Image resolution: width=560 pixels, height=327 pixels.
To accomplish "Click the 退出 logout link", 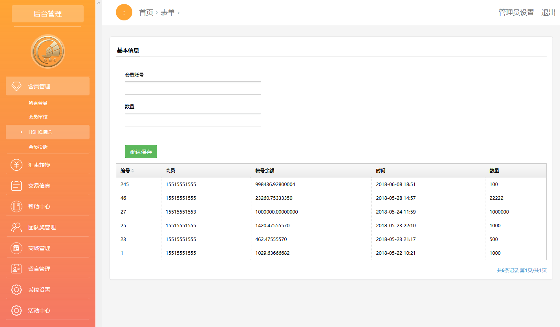I will point(548,13).
